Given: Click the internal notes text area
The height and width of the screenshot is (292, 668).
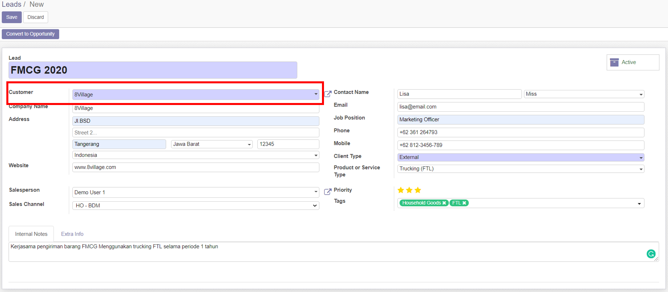Looking at the screenshot, I should coord(334,252).
